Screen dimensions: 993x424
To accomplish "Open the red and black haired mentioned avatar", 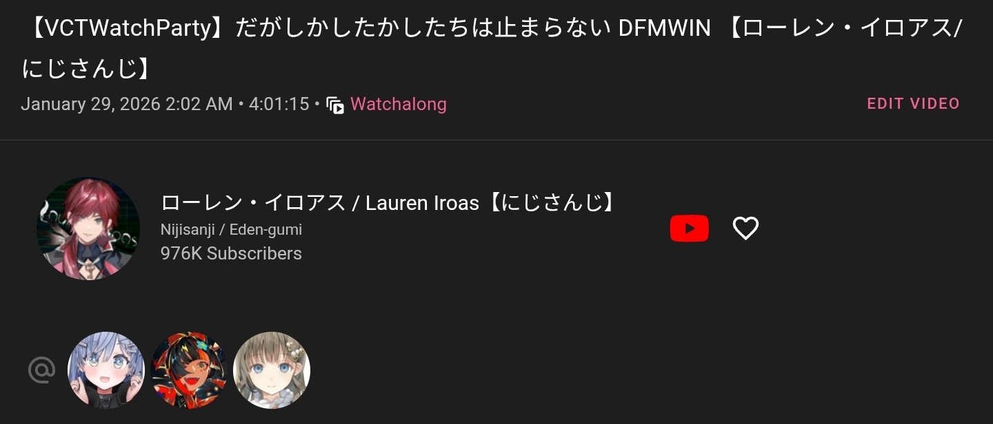I will 189,370.
